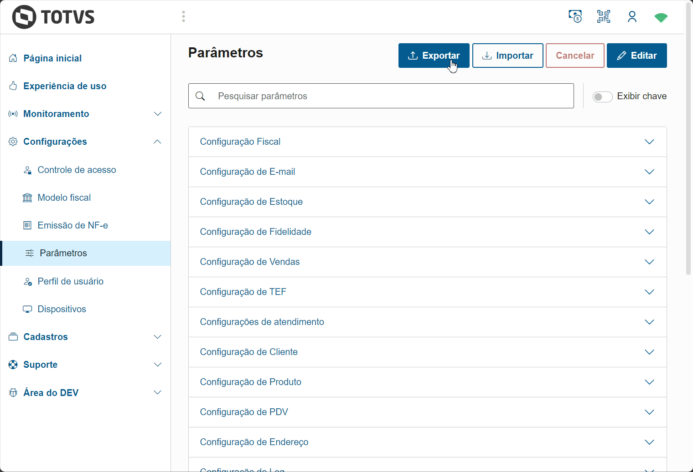Click the three-dot vertical menu icon
This screenshot has width=693, height=472.
(183, 17)
